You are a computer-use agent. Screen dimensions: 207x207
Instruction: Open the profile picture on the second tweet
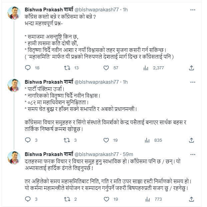pyautogui.click(x=14, y=85)
